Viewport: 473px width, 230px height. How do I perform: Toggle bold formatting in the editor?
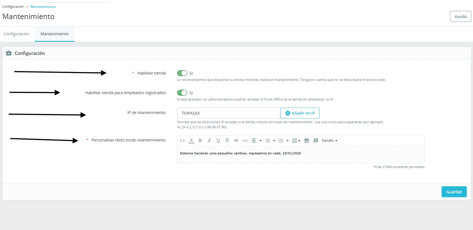[200, 141]
